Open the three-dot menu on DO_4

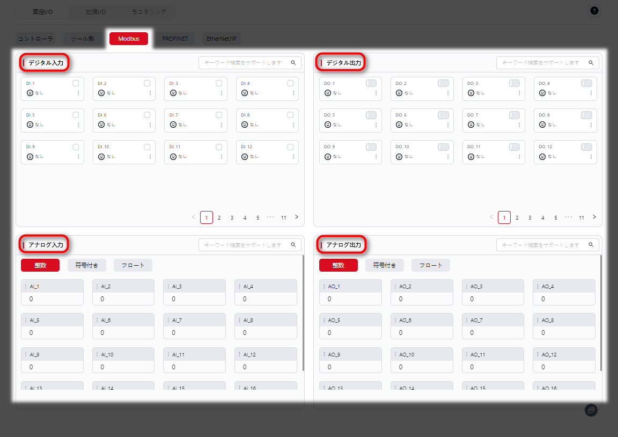[x=591, y=93]
